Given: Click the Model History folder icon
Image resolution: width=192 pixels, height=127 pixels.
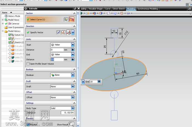Looking at the screenshot, I should 6,31.
